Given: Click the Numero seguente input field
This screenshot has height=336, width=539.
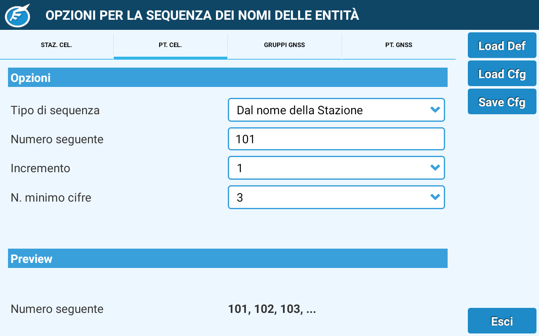Looking at the screenshot, I should click(x=336, y=139).
